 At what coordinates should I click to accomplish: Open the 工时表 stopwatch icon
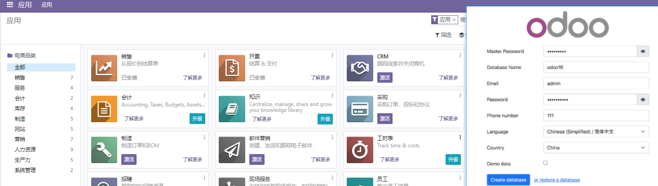point(360,150)
